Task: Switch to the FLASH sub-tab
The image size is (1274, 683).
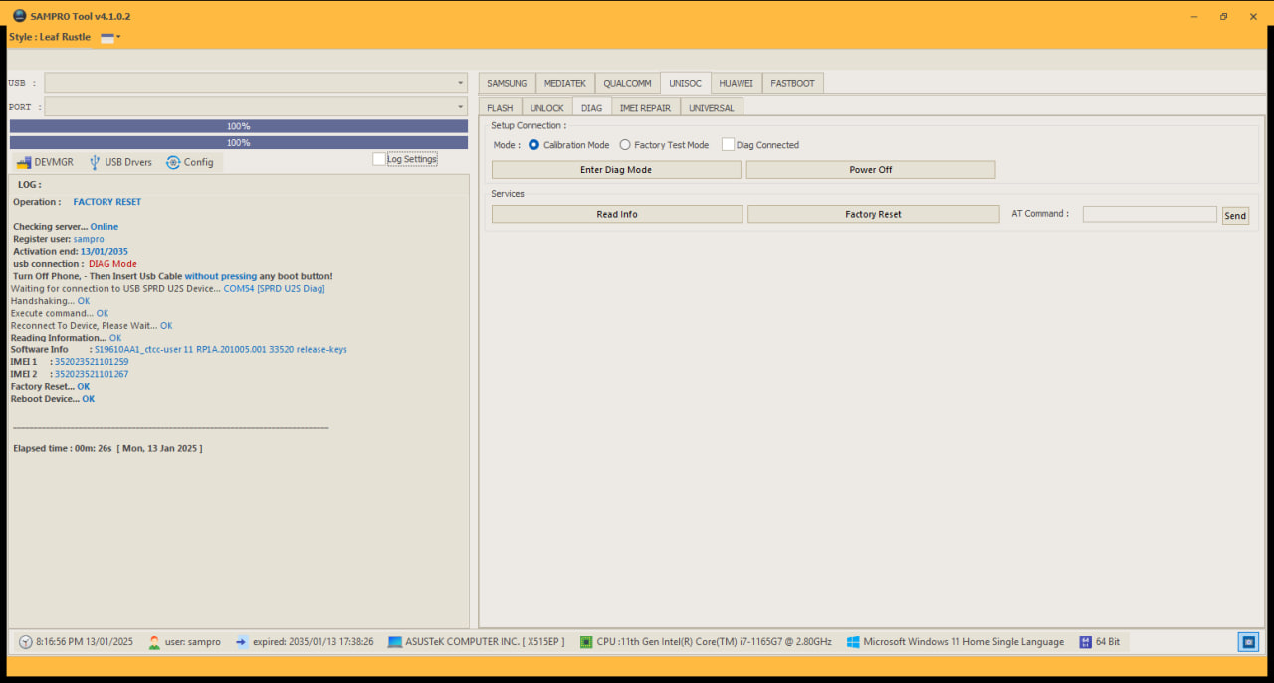Action: coord(500,107)
